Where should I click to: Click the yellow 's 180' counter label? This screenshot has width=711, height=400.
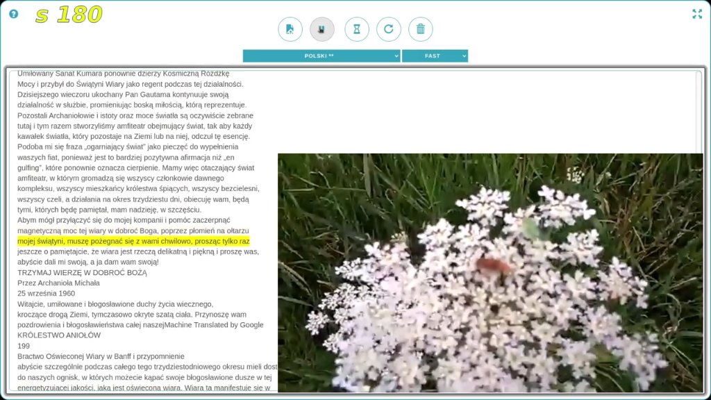coord(69,15)
